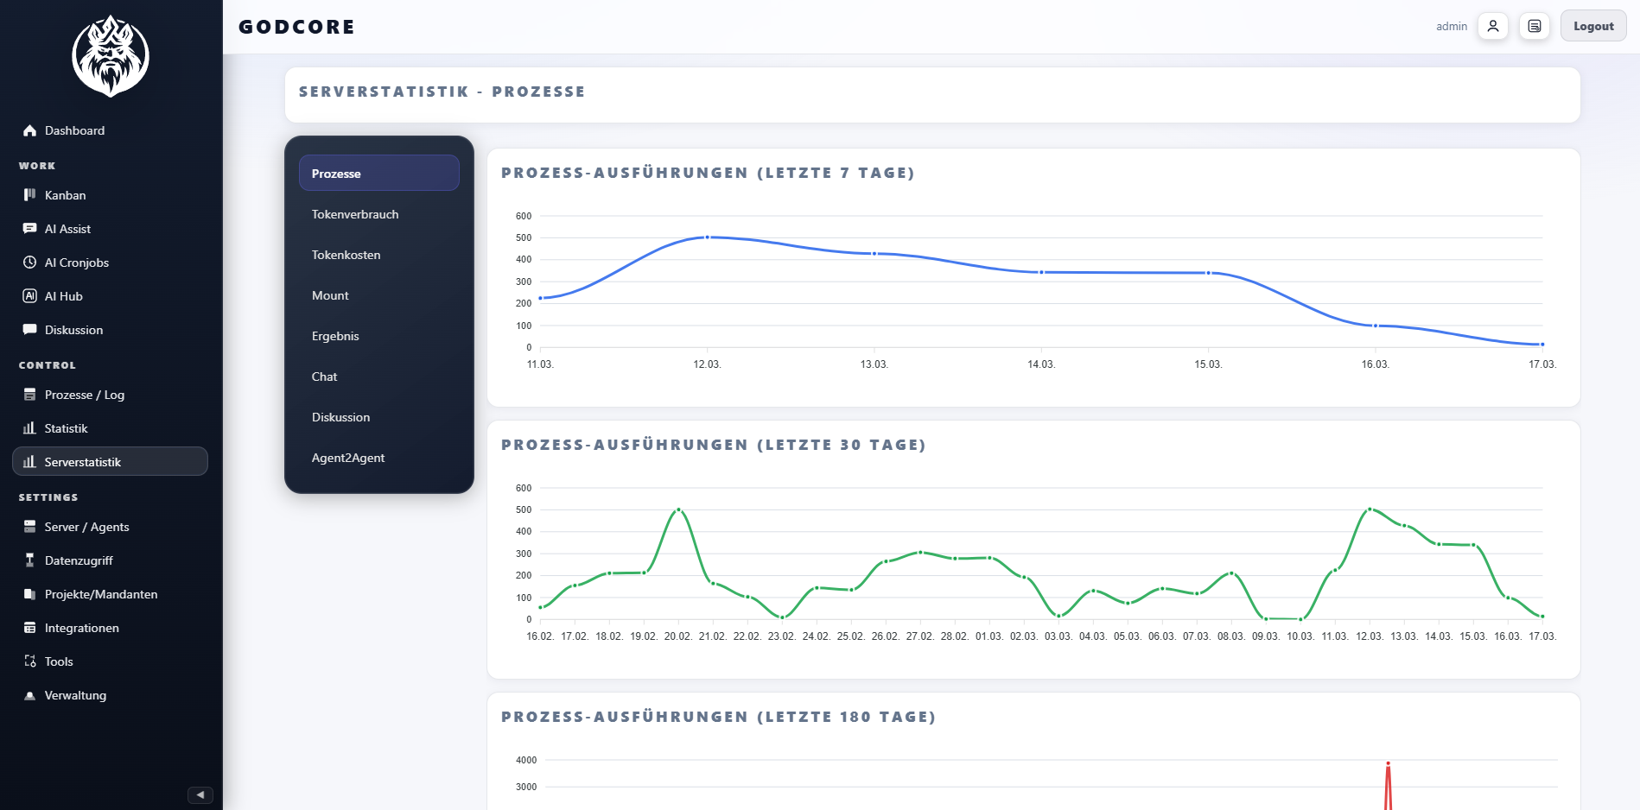Click the user profile icon next to admin
This screenshot has width=1640, height=810.
coord(1492,26)
